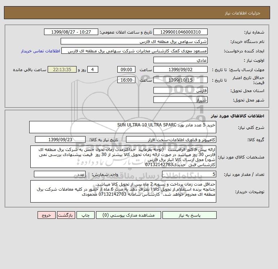
Task: Click the general description SUN ULTRA 10 box
Action: coord(123,127)
